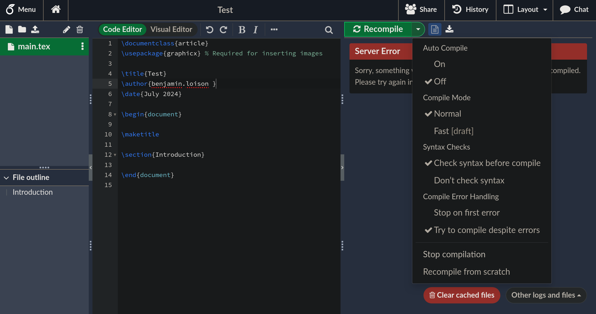Click the delete trash icon
Image resolution: width=596 pixels, height=314 pixels.
[x=80, y=29]
